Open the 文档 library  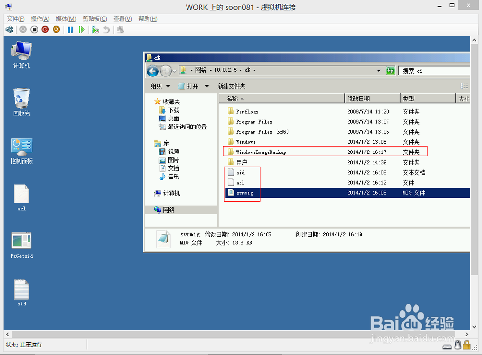point(169,168)
